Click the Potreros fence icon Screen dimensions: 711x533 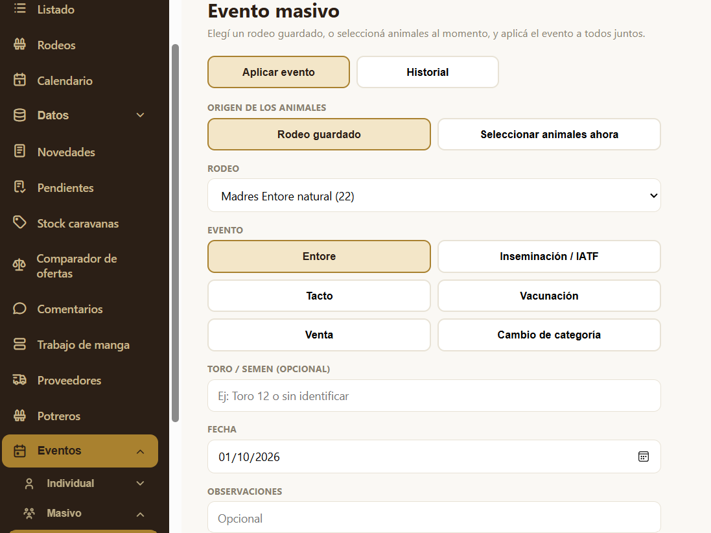(19, 416)
